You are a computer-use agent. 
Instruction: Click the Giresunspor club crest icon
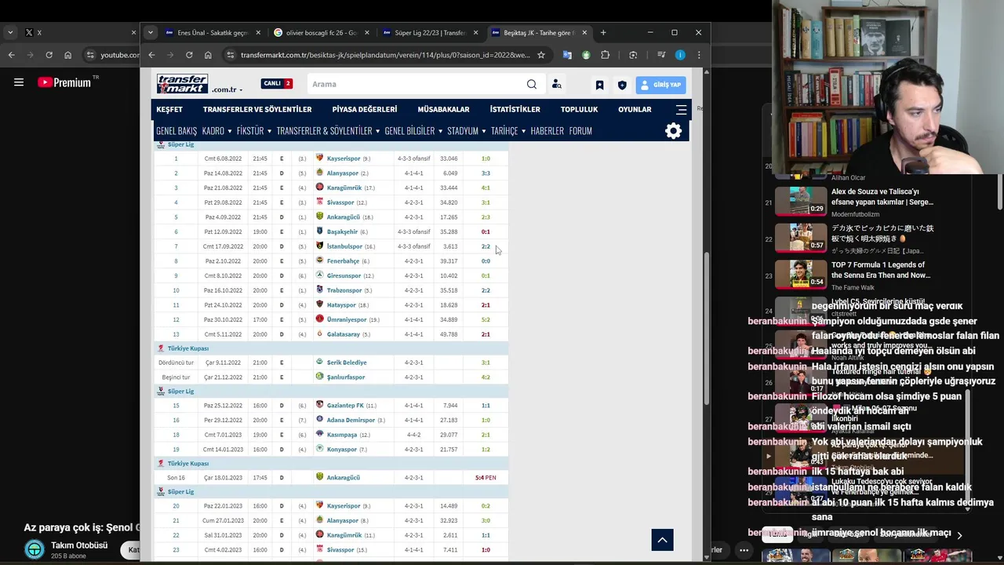319,275
